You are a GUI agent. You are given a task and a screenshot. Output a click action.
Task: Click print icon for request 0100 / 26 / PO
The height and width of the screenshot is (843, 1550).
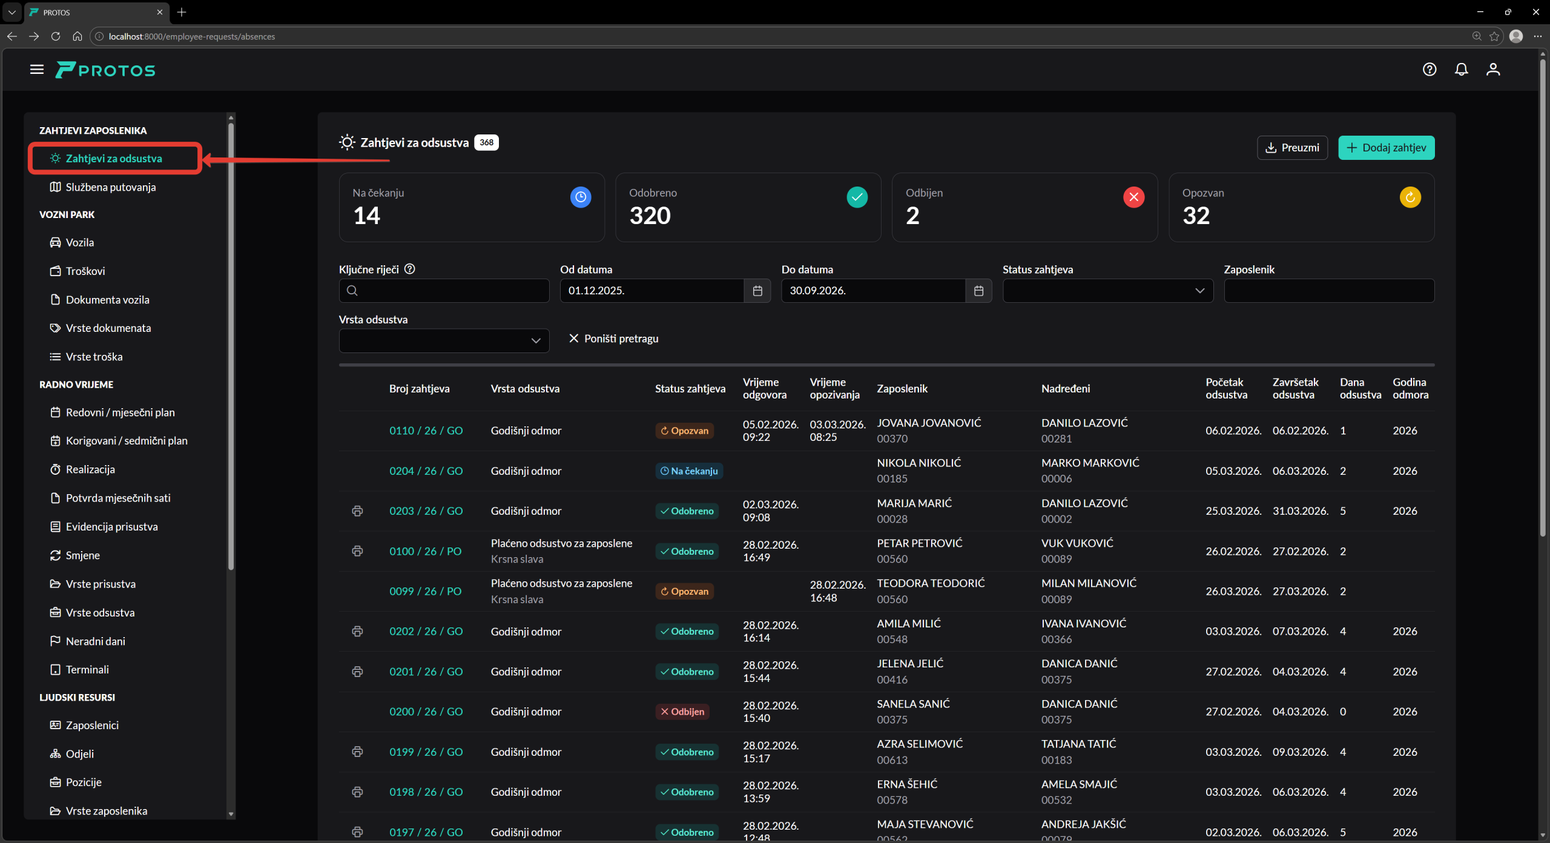357,551
